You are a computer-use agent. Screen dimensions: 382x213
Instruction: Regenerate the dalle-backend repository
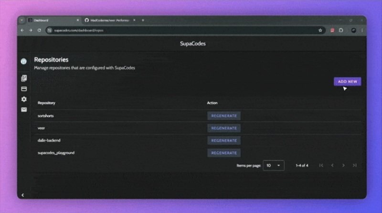tap(224, 141)
